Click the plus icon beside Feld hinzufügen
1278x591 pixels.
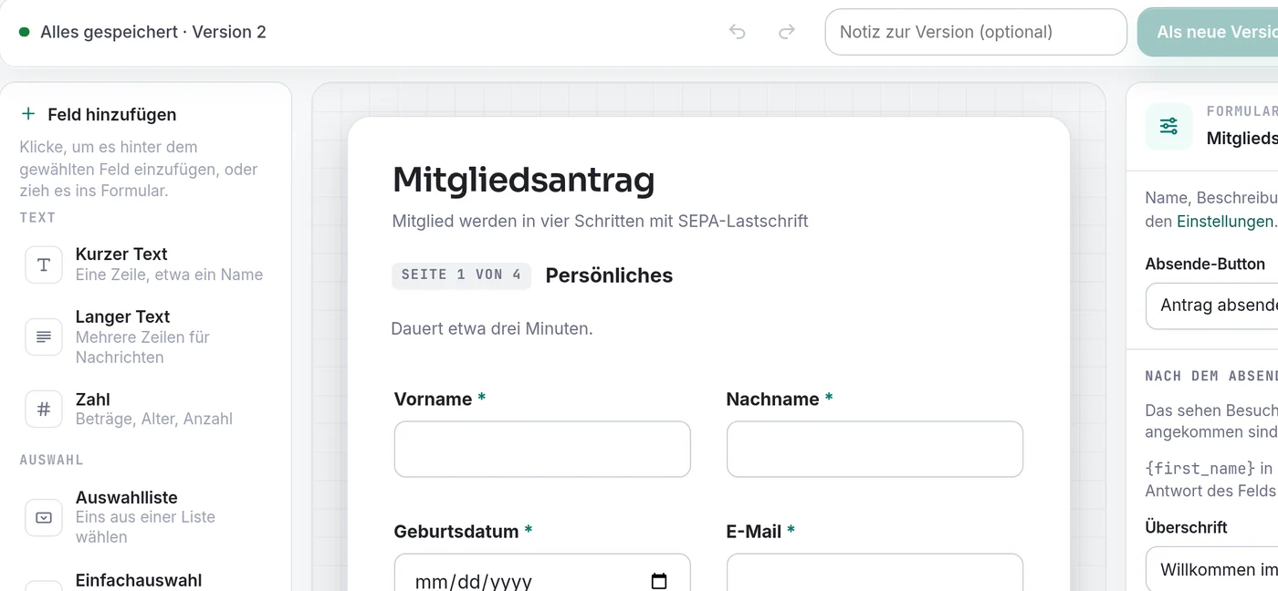(28, 114)
